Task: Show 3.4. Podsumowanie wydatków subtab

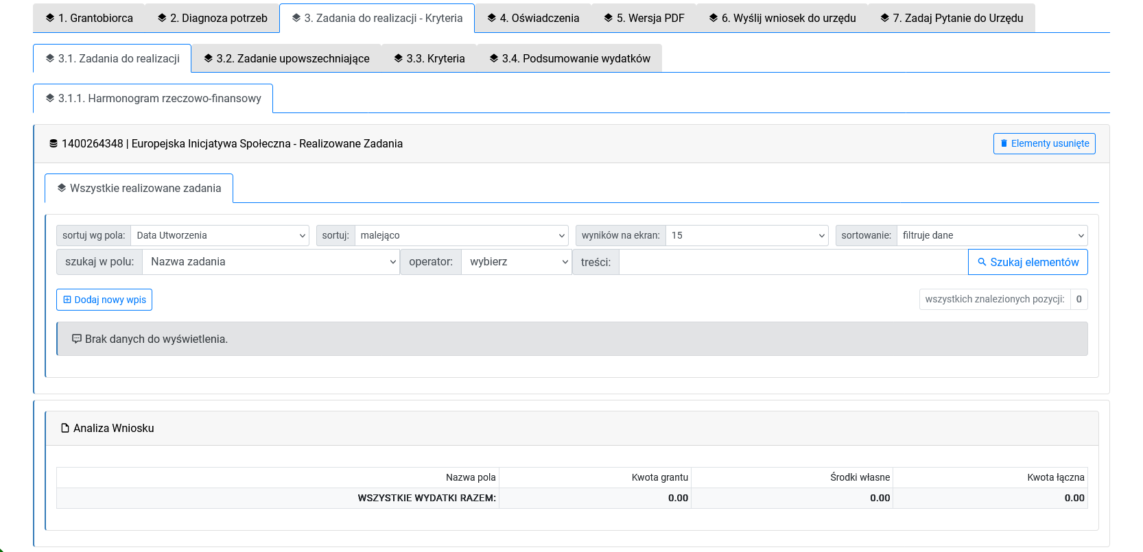Action: 569,59
